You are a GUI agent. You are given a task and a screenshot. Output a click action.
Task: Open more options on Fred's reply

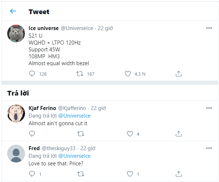[209, 148]
